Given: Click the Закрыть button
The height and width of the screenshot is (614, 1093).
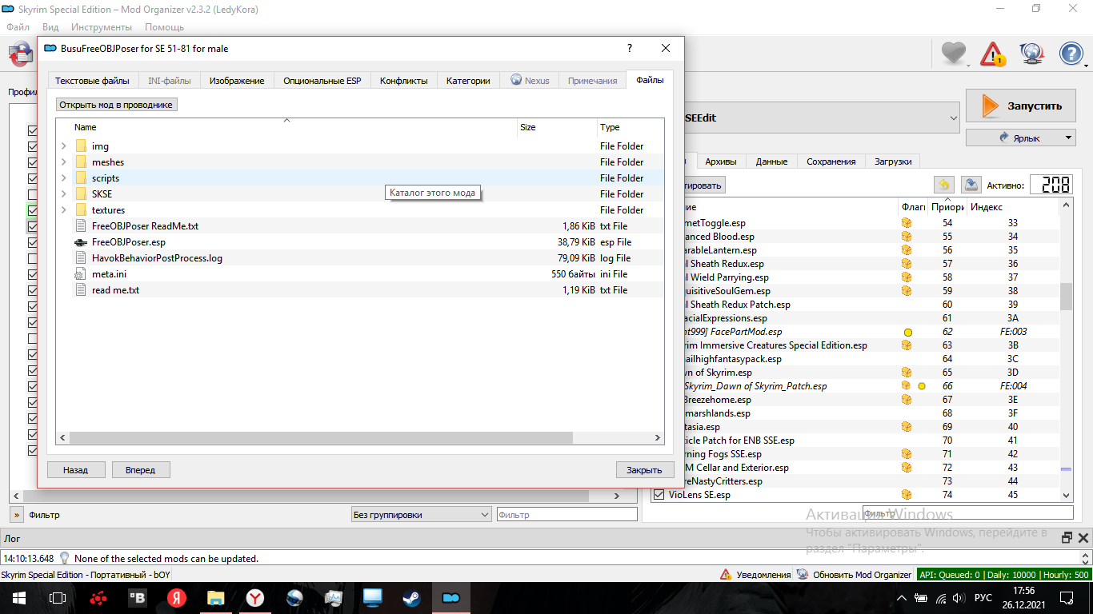Looking at the screenshot, I should point(644,470).
